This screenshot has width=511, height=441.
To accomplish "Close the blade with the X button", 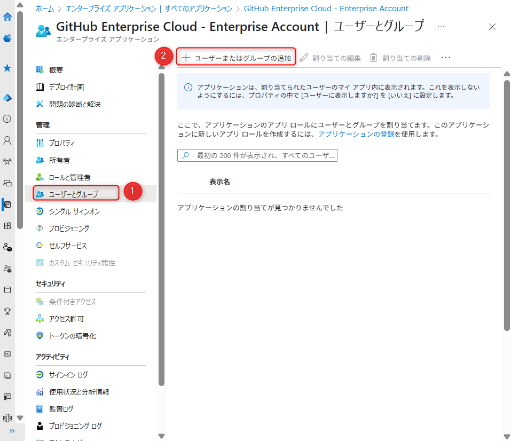I will coord(492,27).
